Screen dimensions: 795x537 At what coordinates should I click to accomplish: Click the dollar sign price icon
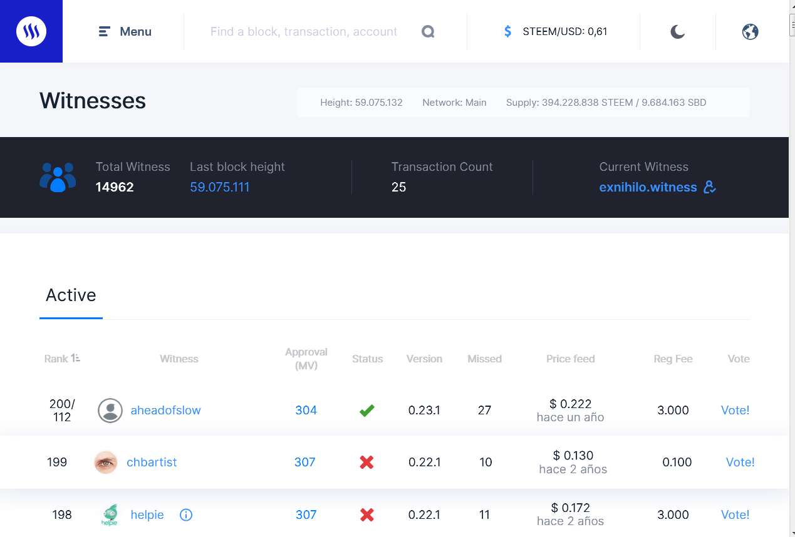tap(508, 31)
